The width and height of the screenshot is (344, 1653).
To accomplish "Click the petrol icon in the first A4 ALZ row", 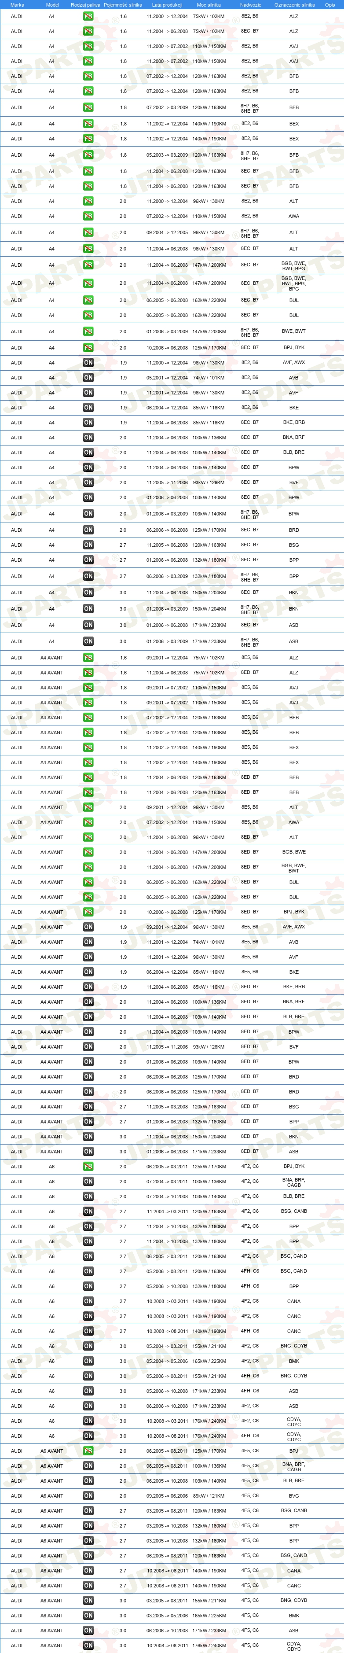I will (x=88, y=16).
